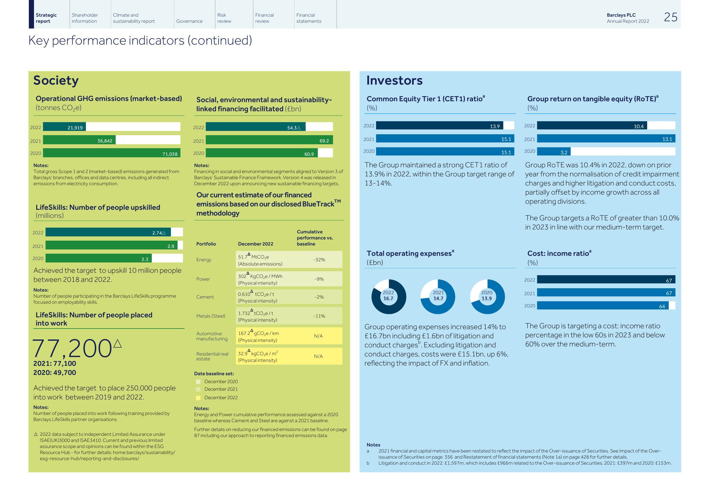This screenshot has width=710, height=501.
Task: Click the 77,200 people placed figure
Action: pos(77,348)
